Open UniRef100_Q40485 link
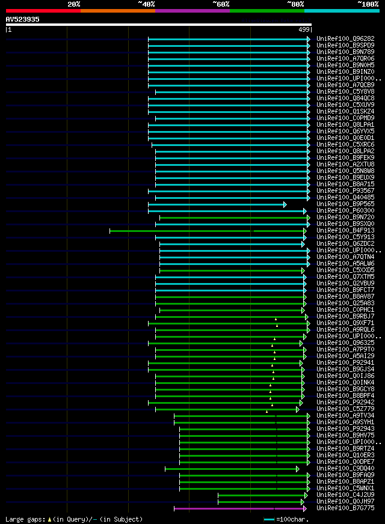The height and width of the screenshot is (524, 385). (345, 198)
